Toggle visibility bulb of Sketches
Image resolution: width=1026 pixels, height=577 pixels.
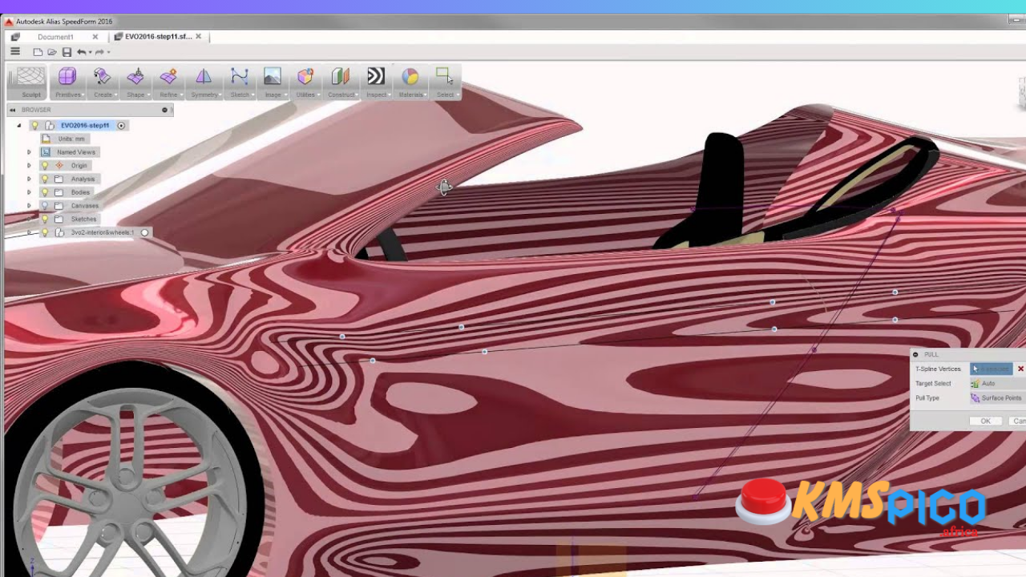tap(45, 219)
